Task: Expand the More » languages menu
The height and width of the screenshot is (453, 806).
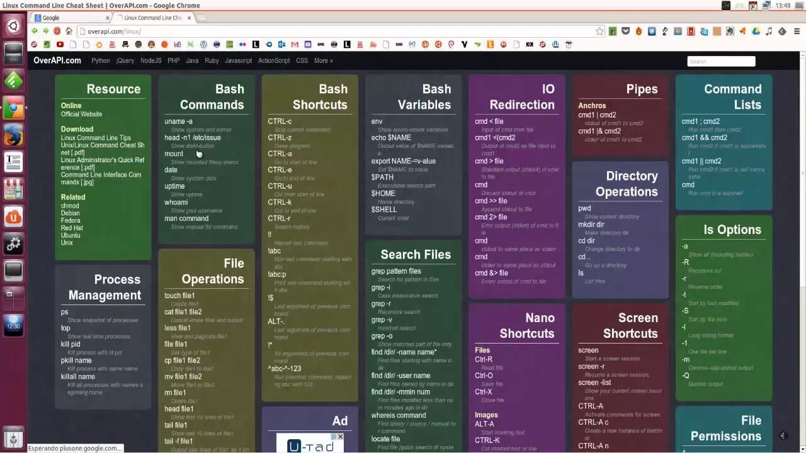Action: 323,60
